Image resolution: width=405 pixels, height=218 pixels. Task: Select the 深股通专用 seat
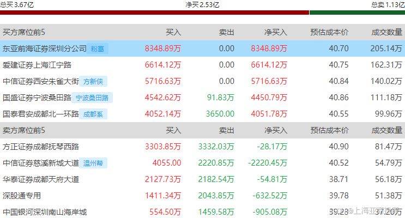tap(22, 196)
